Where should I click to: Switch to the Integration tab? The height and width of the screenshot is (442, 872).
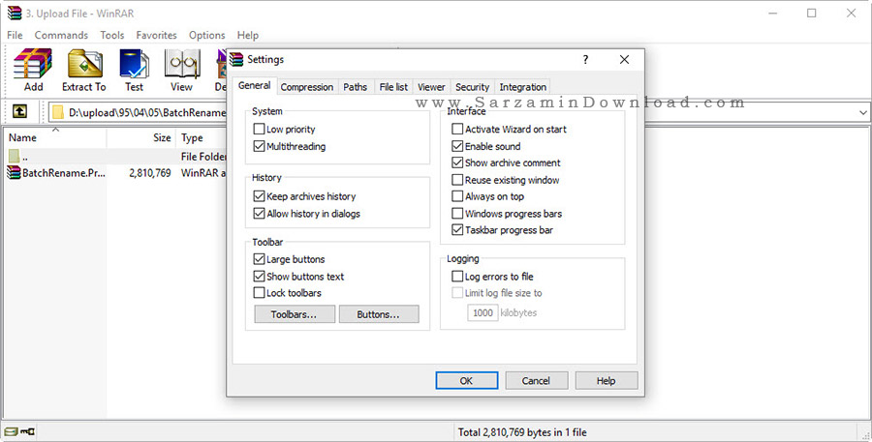(523, 87)
